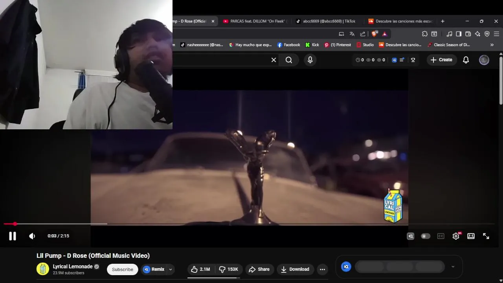Open Studio bookmark
Image resolution: width=503 pixels, height=283 pixels.
coord(365,45)
